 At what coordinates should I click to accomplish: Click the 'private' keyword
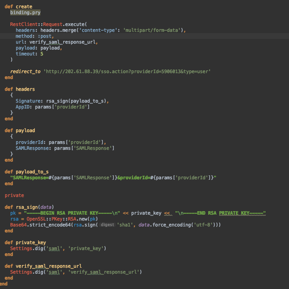pos(15,195)
